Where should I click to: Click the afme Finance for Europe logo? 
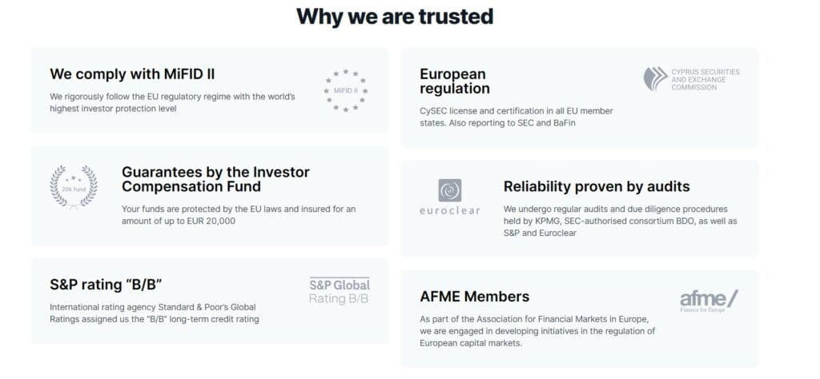coord(708,301)
